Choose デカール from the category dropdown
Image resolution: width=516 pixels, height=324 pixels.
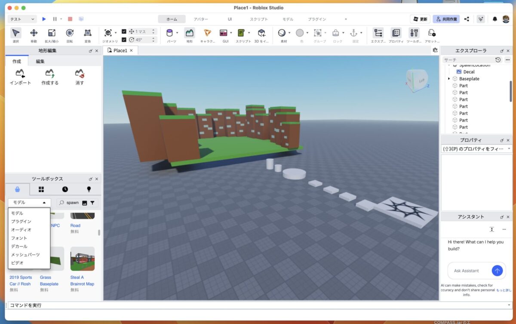[x=19, y=246]
